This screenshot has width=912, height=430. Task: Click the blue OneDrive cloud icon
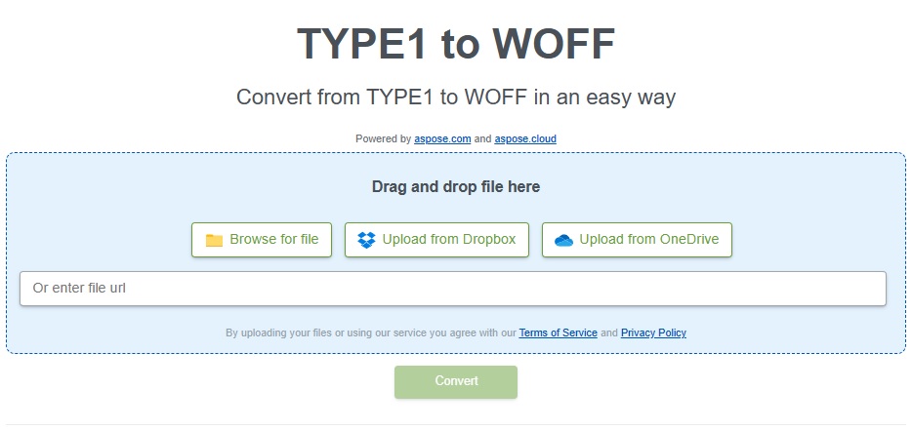563,241
